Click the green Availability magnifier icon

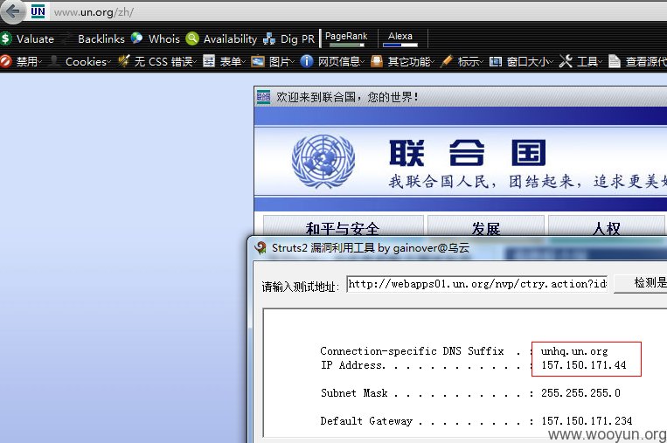(192, 38)
